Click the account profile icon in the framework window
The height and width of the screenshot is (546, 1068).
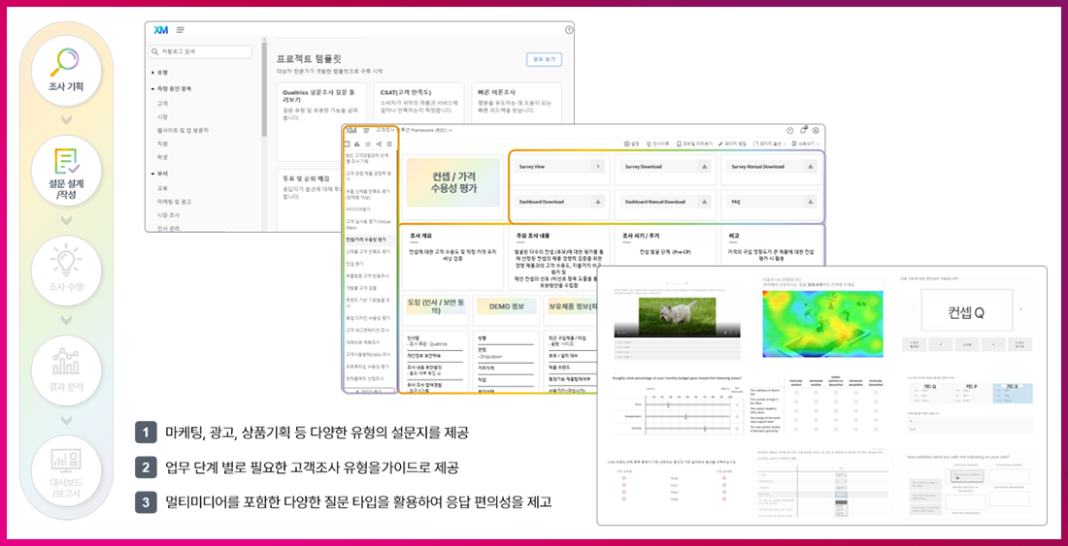pos(817,130)
